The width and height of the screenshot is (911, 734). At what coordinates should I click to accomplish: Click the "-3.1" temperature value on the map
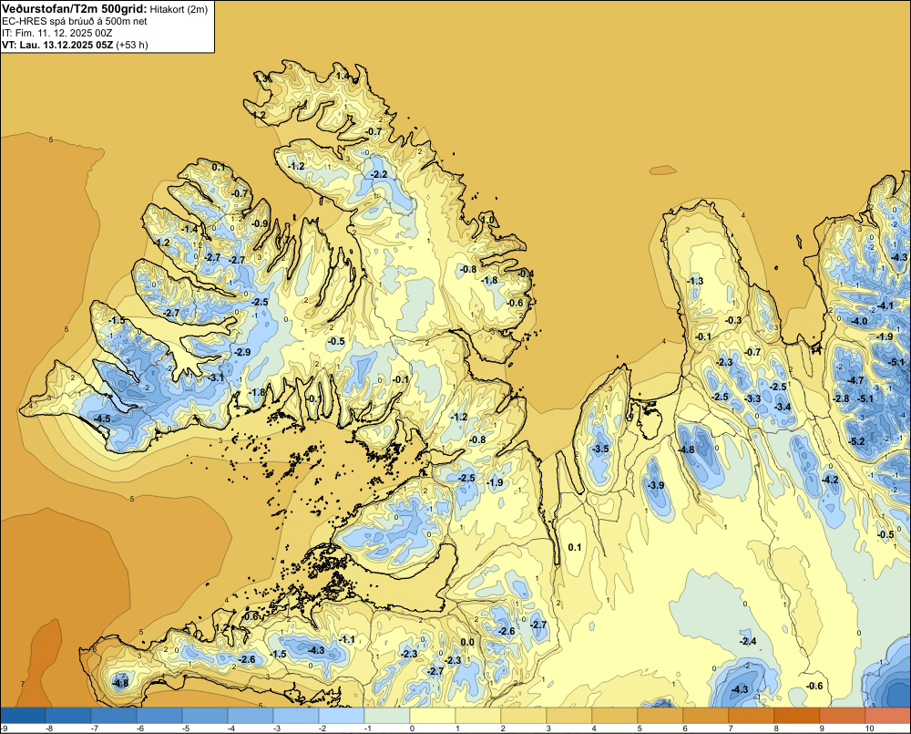[215, 377]
